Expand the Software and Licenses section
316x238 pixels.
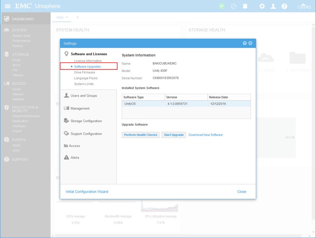coord(89,54)
